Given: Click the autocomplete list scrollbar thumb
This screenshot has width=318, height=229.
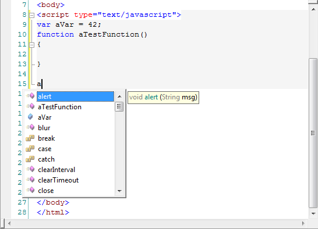Looking at the screenshot, I should pos(119,107).
